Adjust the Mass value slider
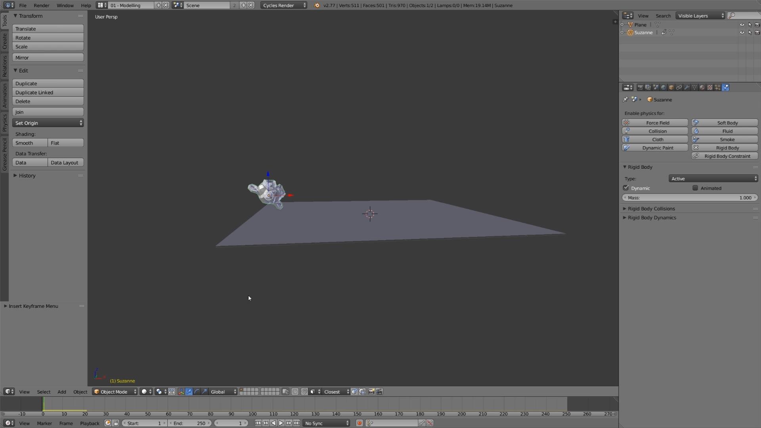 coord(690,198)
